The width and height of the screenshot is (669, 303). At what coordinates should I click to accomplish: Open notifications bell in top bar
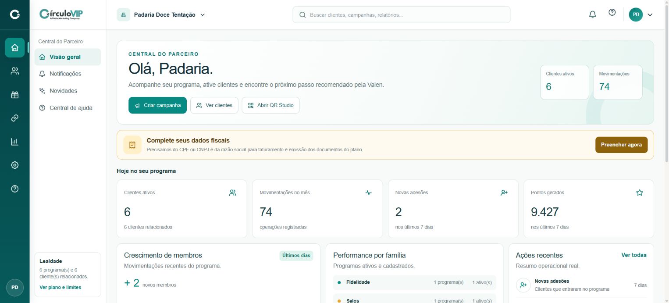point(592,14)
